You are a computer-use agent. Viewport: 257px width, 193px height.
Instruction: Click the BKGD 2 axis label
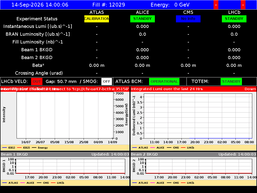[134, 166]
